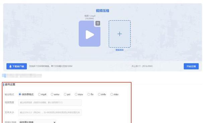The width and height of the screenshot is (203, 123).
Task: Delete the uploaded video with the trash icon
Action: point(98,23)
